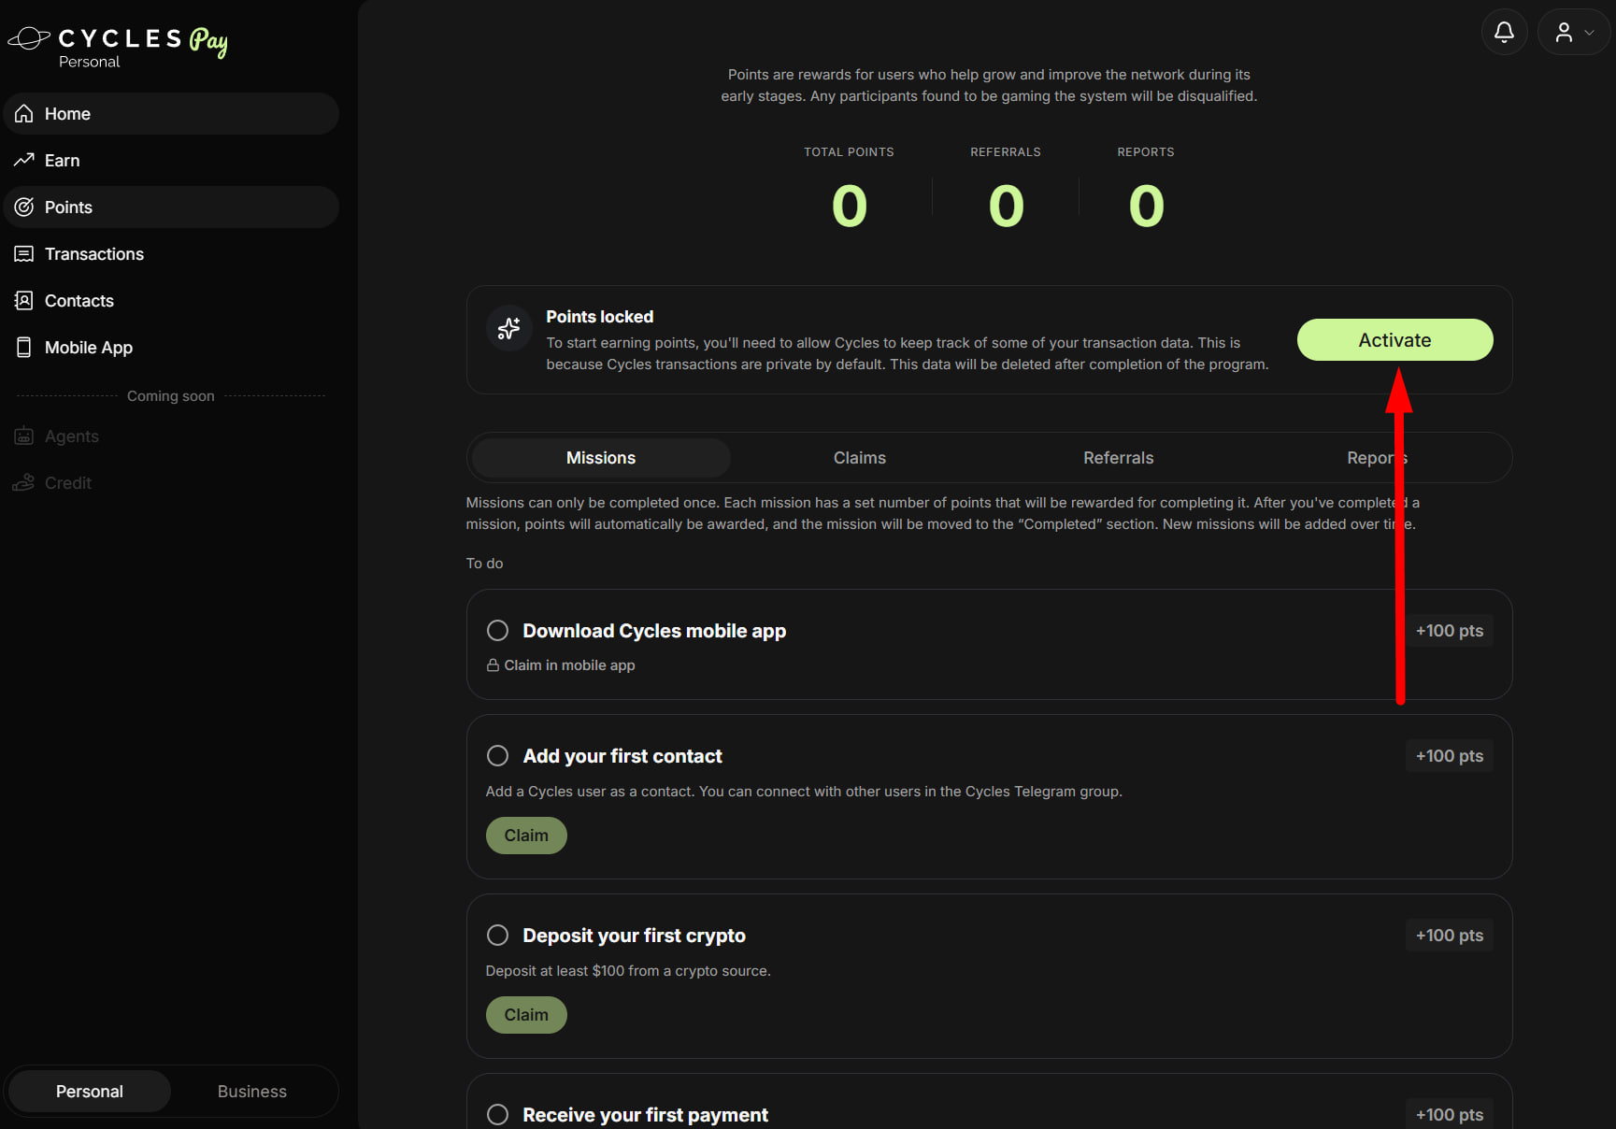
Task: Activate points tracking with the Activate button
Action: click(x=1394, y=340)
